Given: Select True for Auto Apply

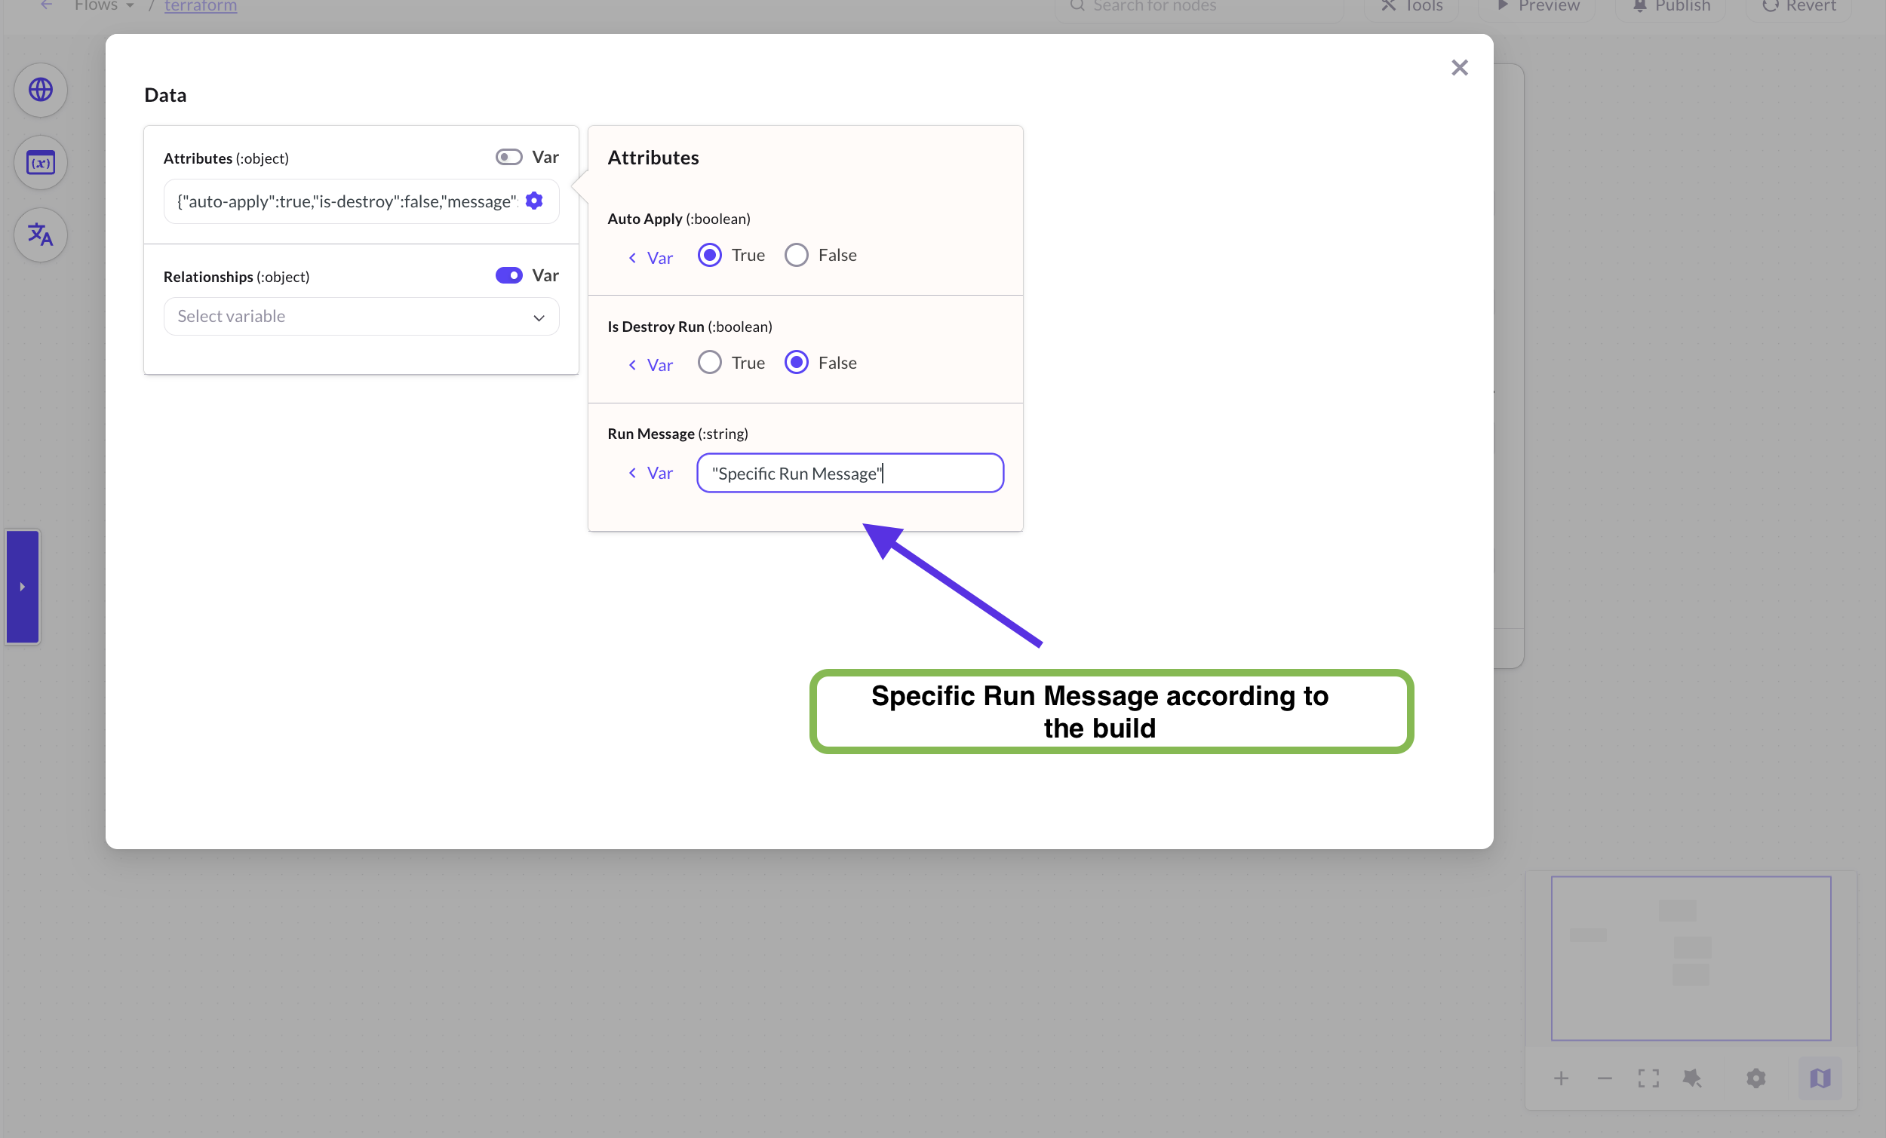Looking at the screenshot, I should click(709, 255).
